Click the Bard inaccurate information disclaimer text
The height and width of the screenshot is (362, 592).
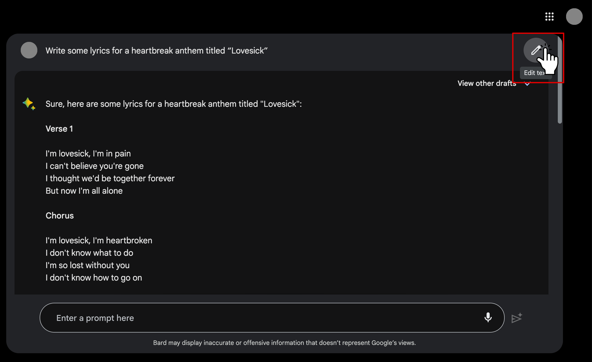[284, 343]
